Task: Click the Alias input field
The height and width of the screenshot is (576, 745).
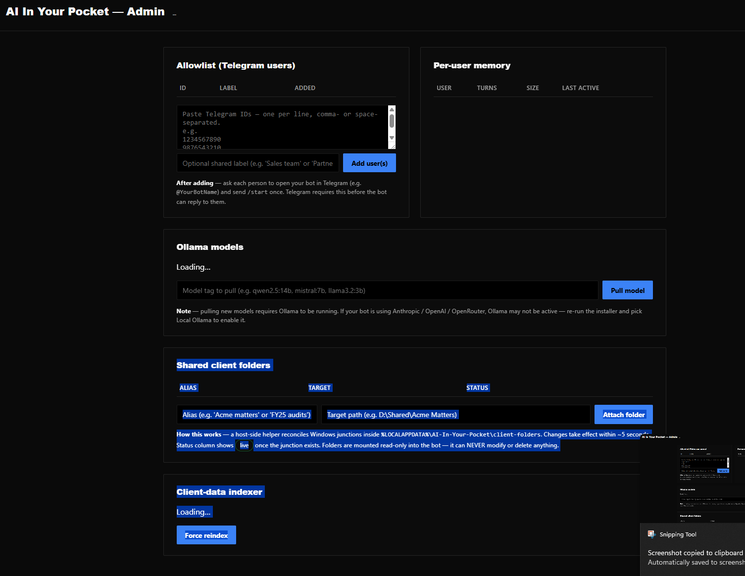Action: [x=247, y=415]
